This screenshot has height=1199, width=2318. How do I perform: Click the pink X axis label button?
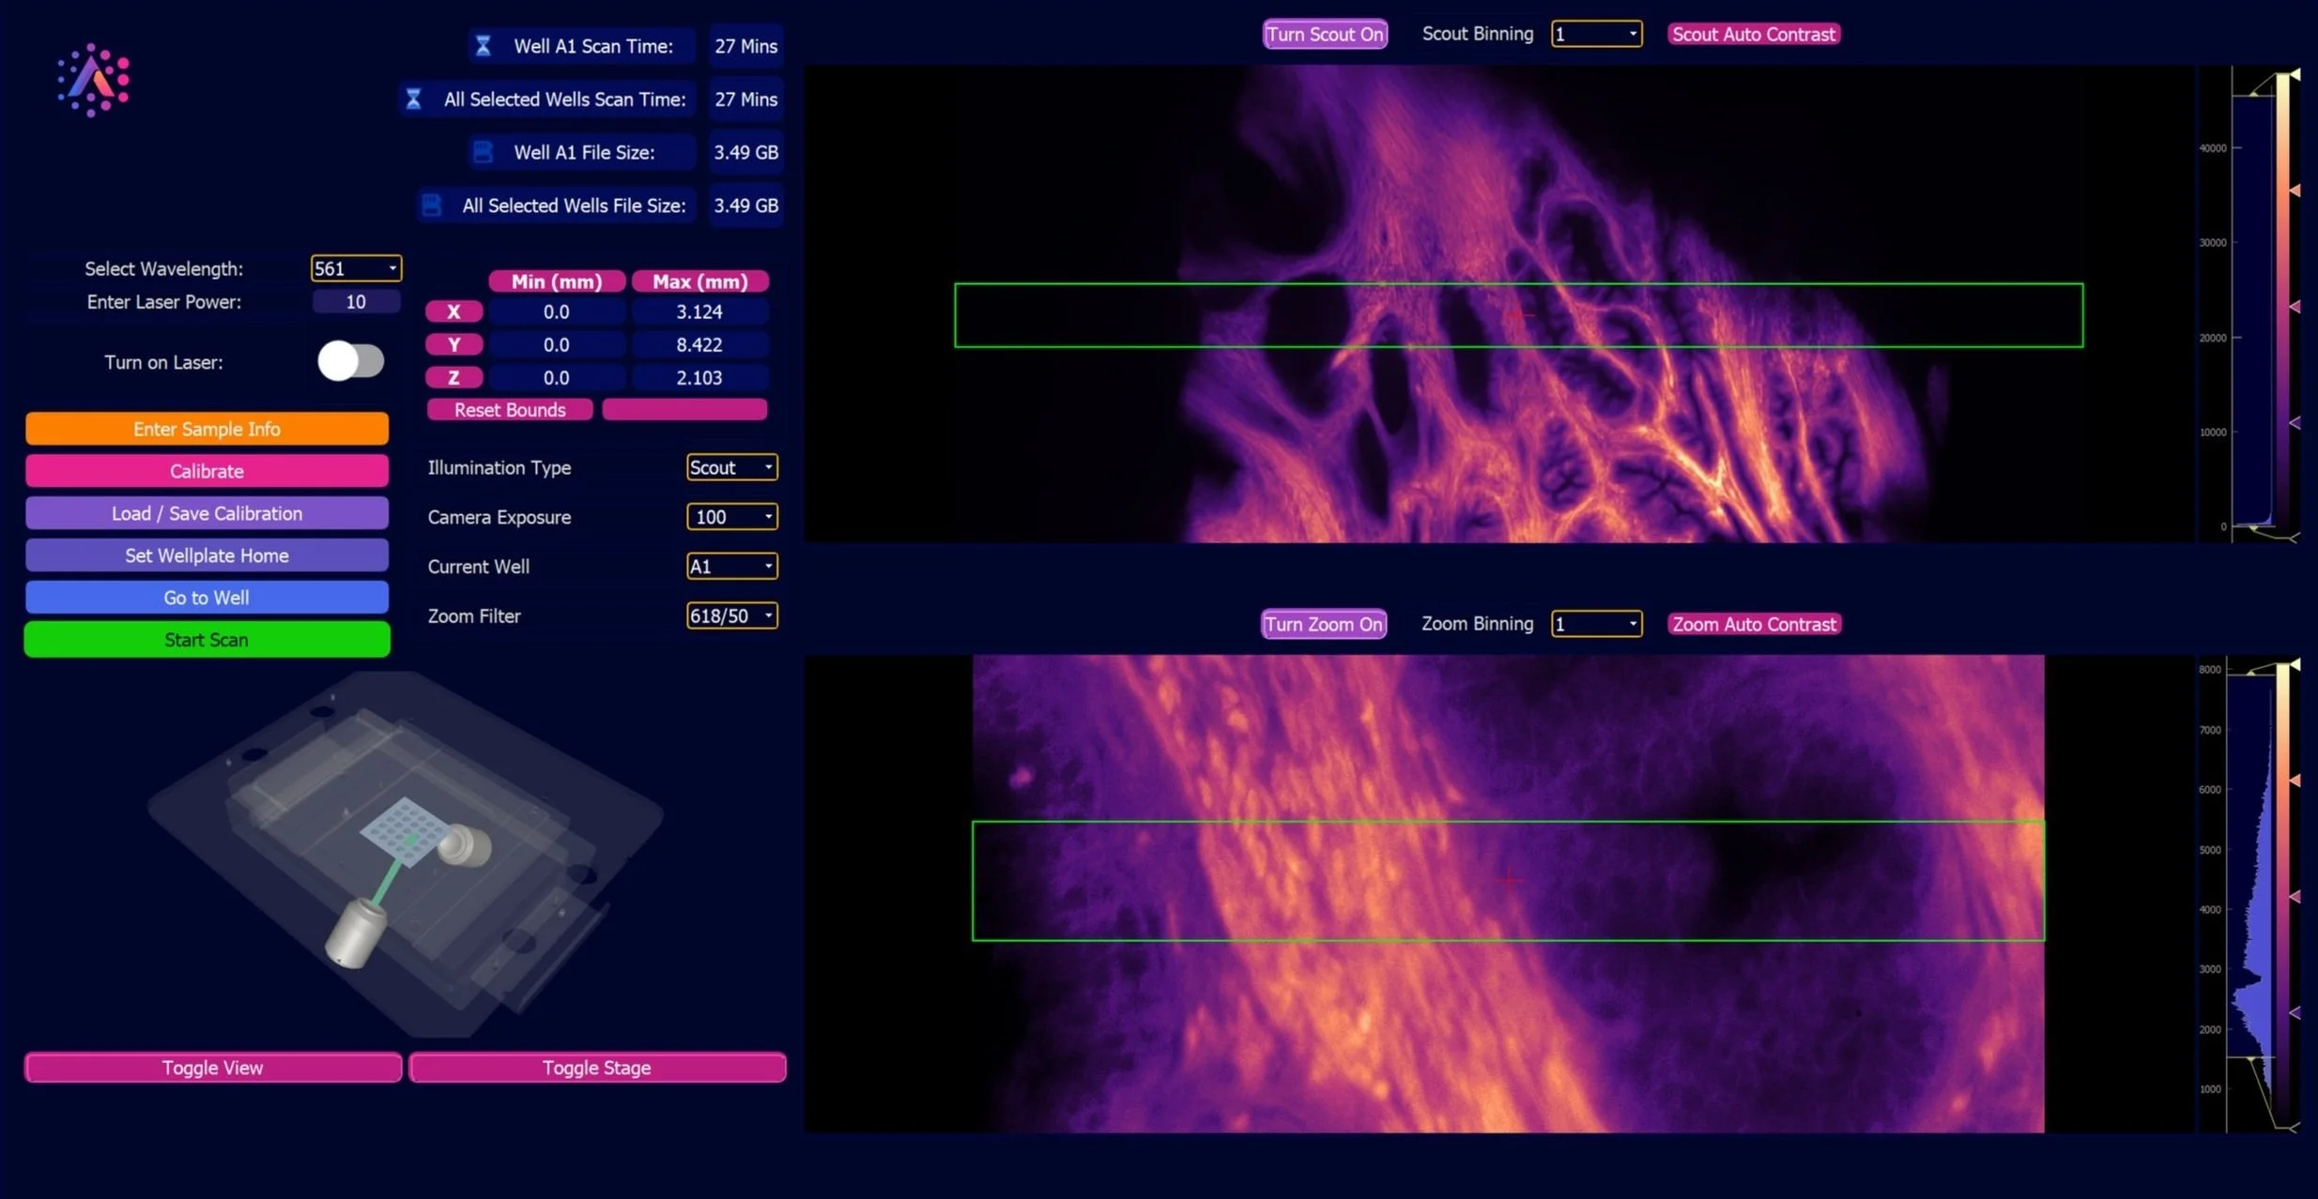click(x=454, y=311)
